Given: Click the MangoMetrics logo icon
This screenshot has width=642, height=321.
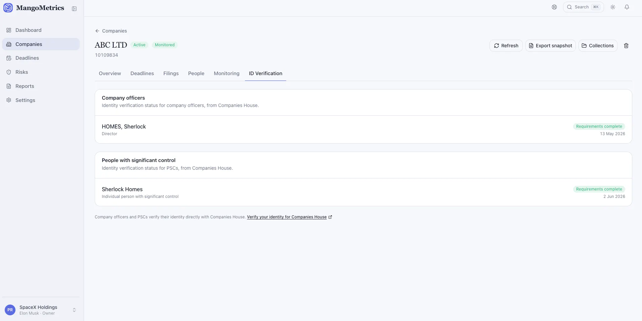Looking at the screenshot, I should click(x=8, y=8).
